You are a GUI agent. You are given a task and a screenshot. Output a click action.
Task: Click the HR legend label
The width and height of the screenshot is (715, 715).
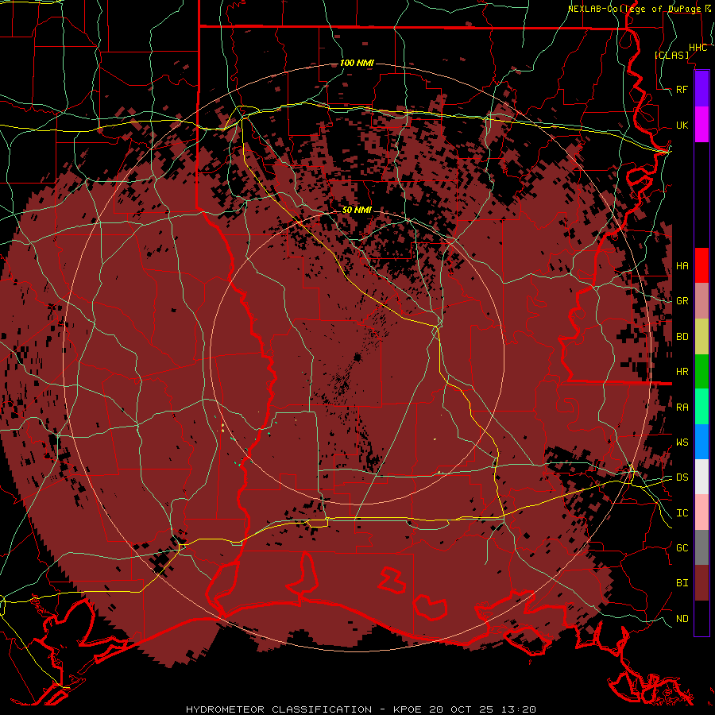(x=682, y=372)
